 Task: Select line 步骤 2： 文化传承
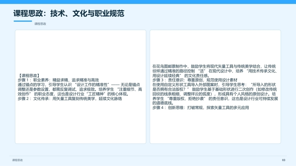coord(70,98)
